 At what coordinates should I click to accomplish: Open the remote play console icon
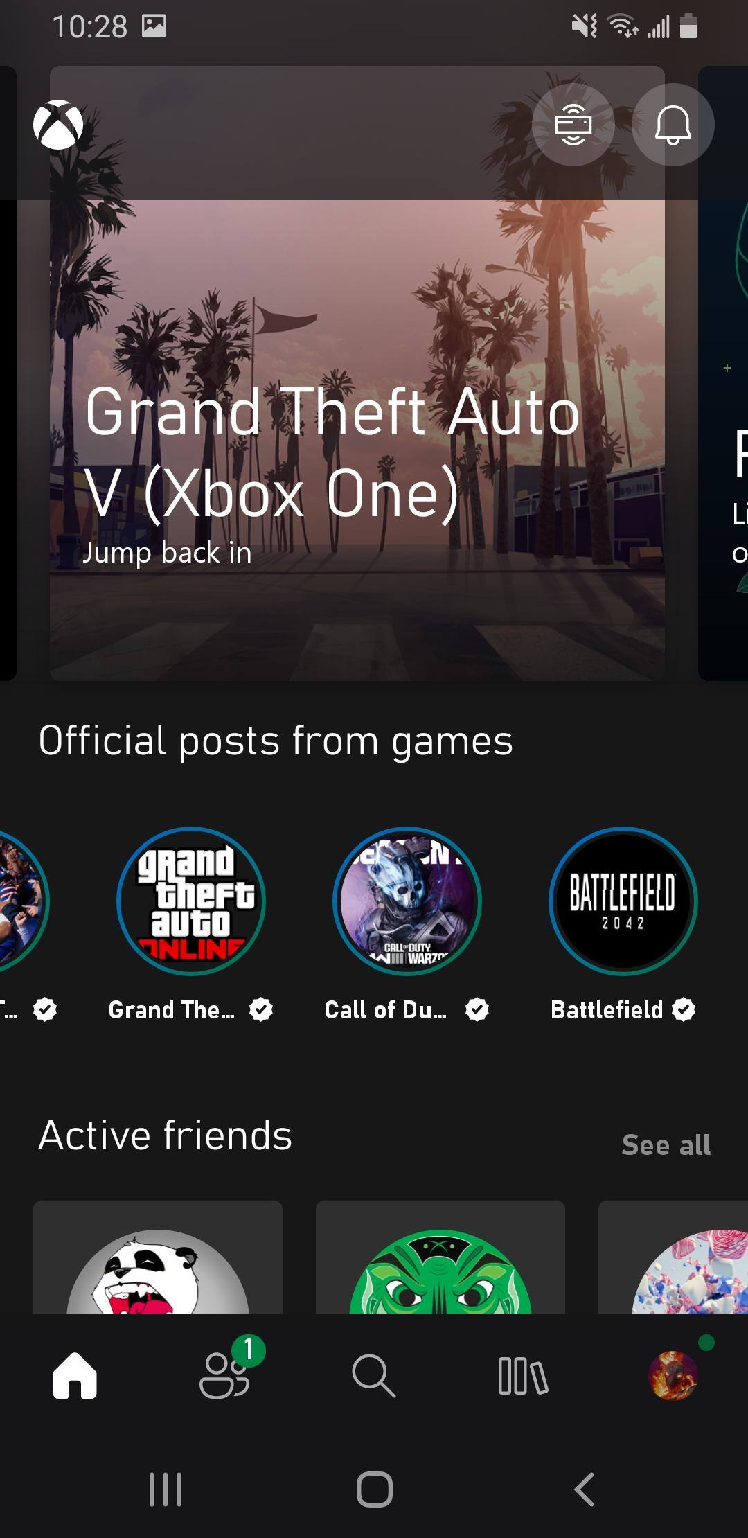(573, 125)
